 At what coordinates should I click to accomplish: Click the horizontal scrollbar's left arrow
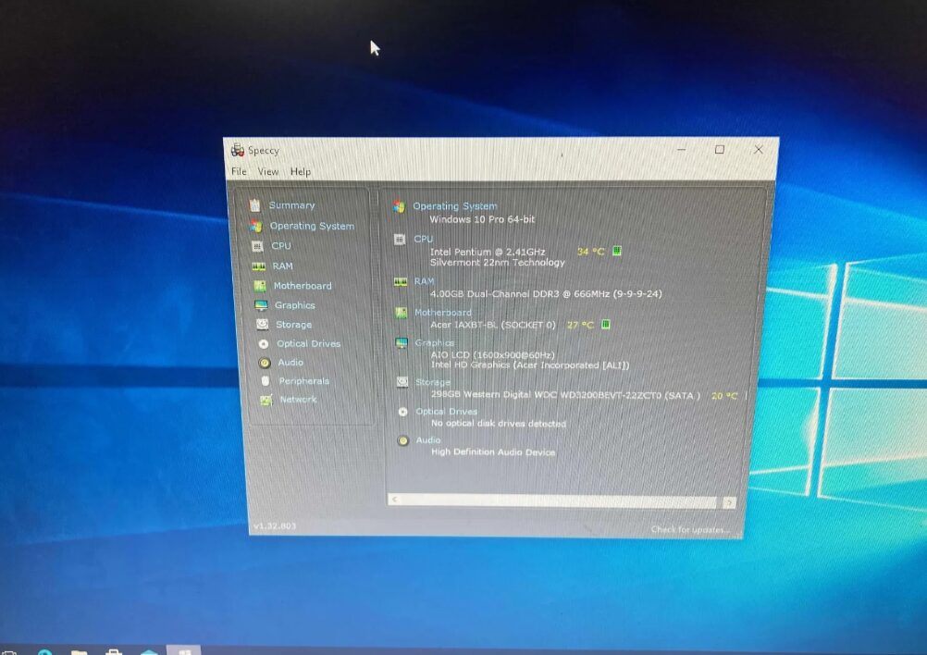394,500
